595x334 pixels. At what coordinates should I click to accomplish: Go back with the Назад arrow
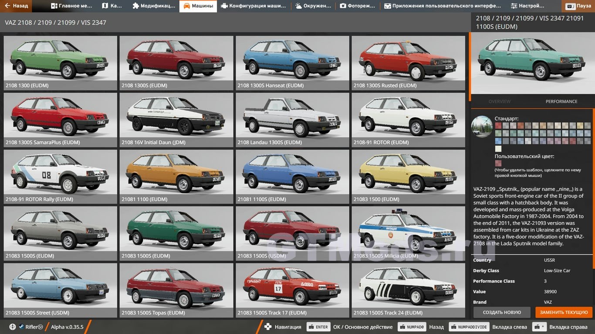(x=16, y=6)
